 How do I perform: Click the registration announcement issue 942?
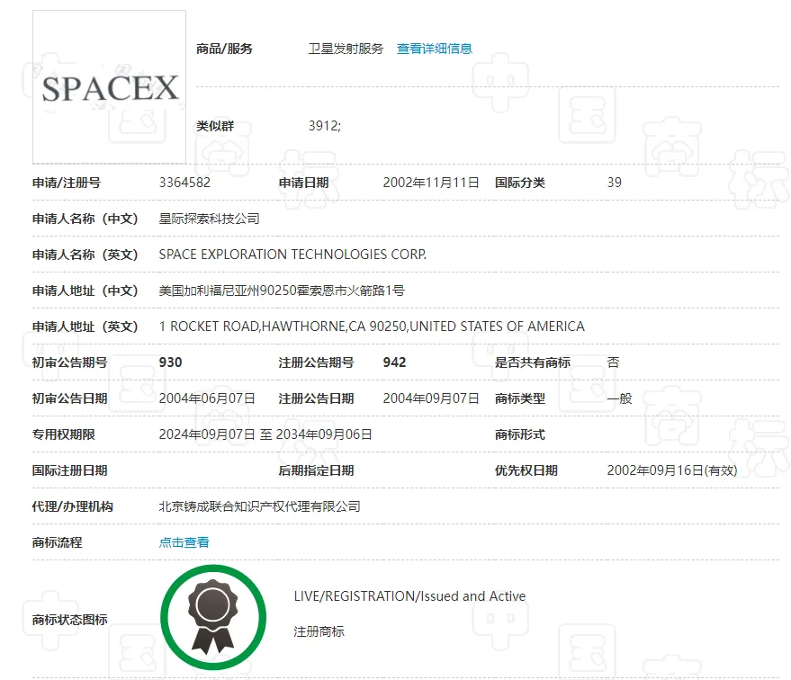tap(394, 362)
